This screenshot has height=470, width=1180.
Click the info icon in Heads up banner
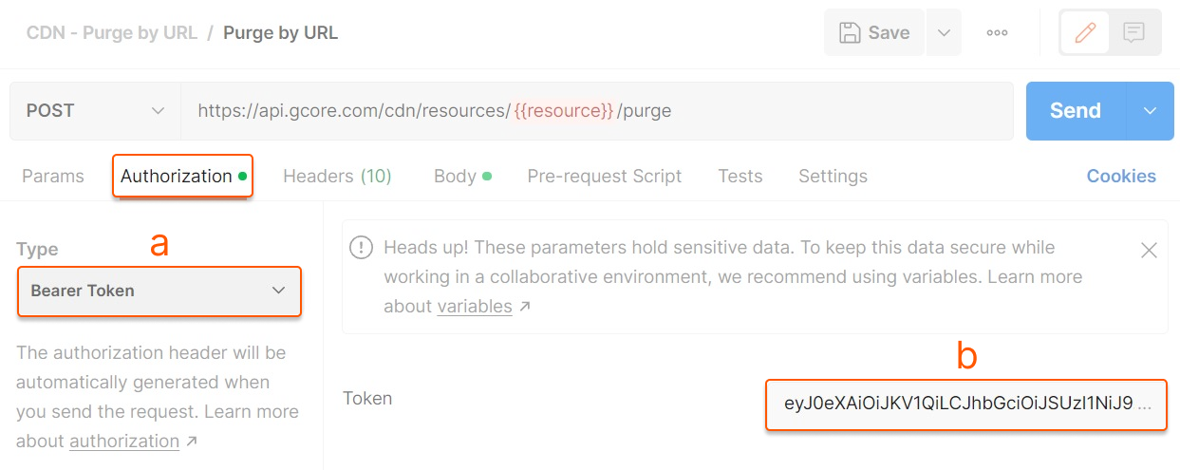click(361, 248)
